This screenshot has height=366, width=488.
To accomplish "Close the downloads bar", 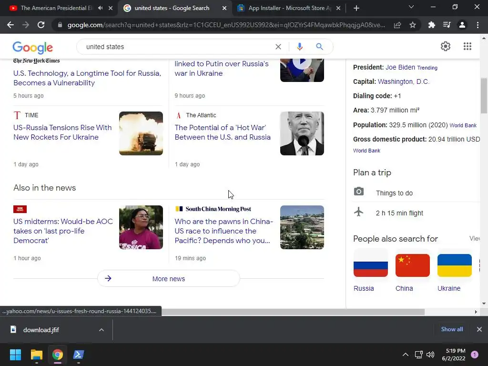I will click(x=479, y=329).
